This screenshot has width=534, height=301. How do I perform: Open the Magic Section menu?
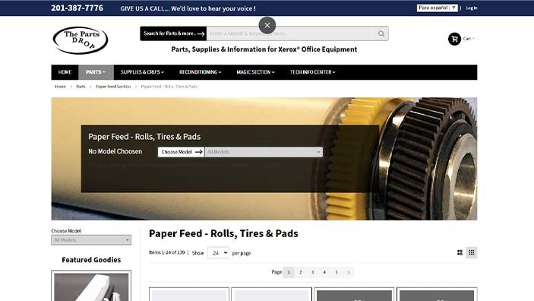coord(255,72)
